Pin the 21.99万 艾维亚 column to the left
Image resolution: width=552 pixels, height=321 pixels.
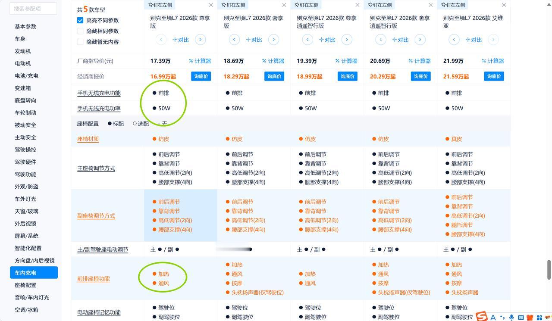tap(453, 5)
